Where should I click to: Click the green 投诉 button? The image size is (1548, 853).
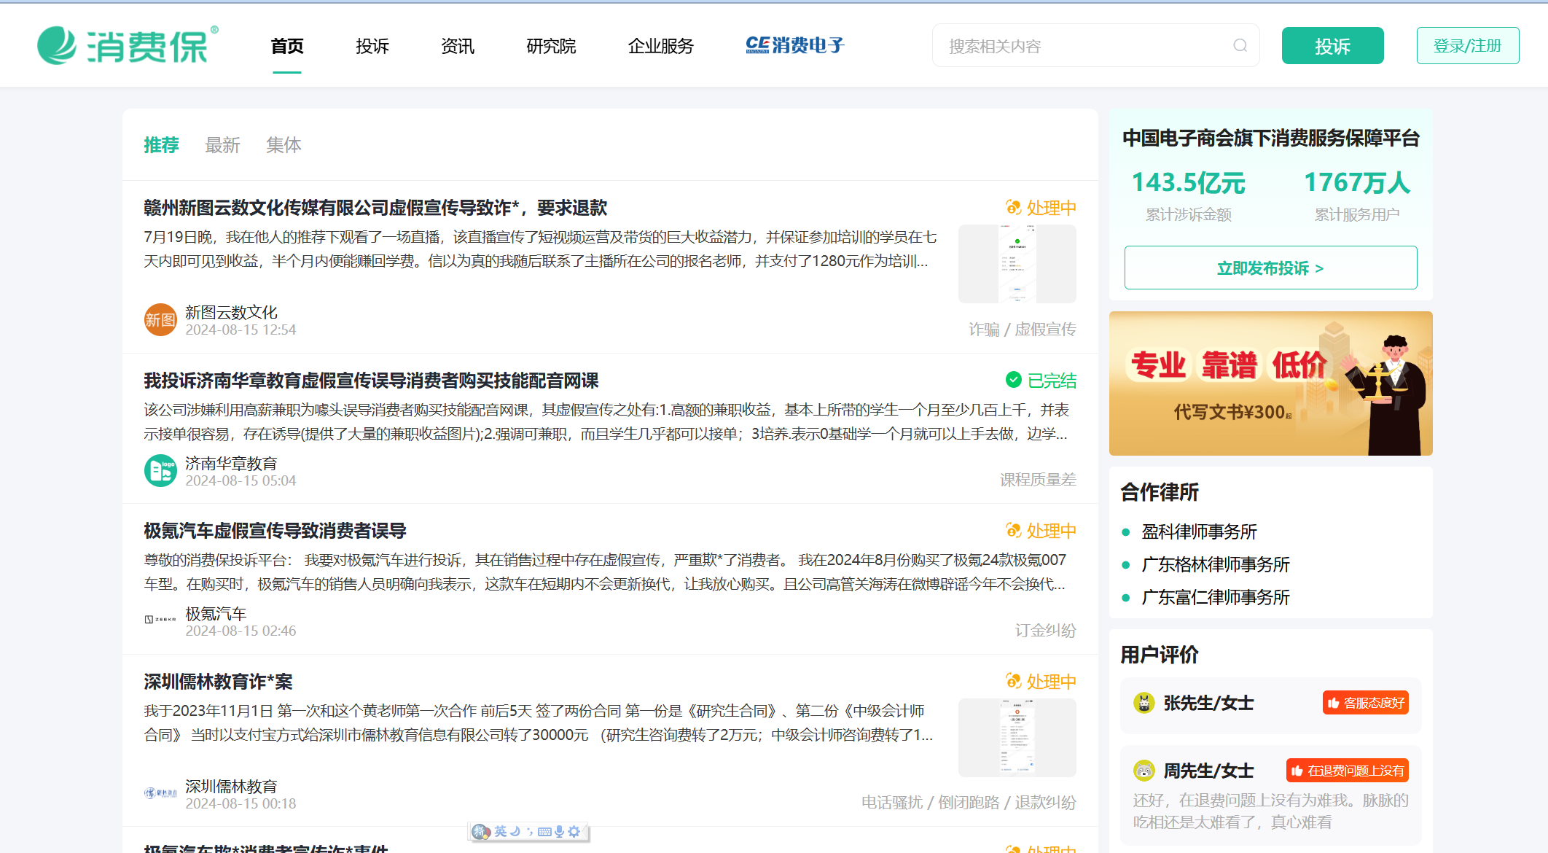click(1332, 46)
